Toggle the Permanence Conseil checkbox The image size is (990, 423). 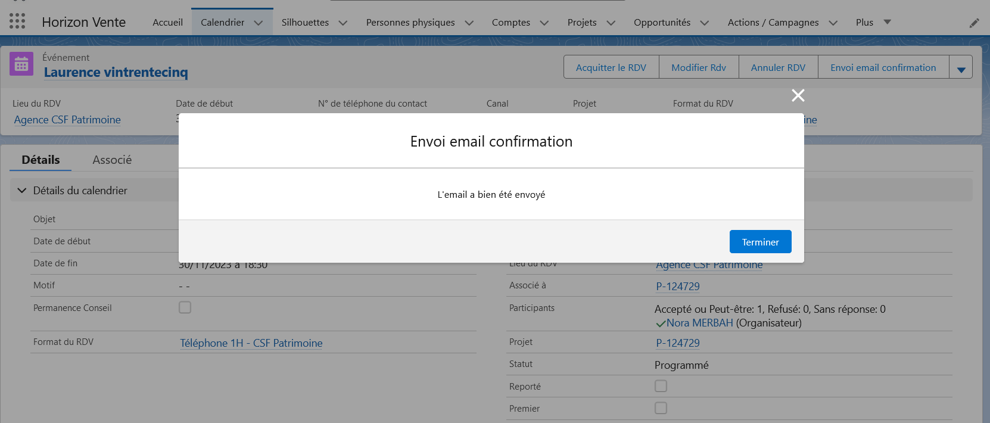tap(185, 307)
